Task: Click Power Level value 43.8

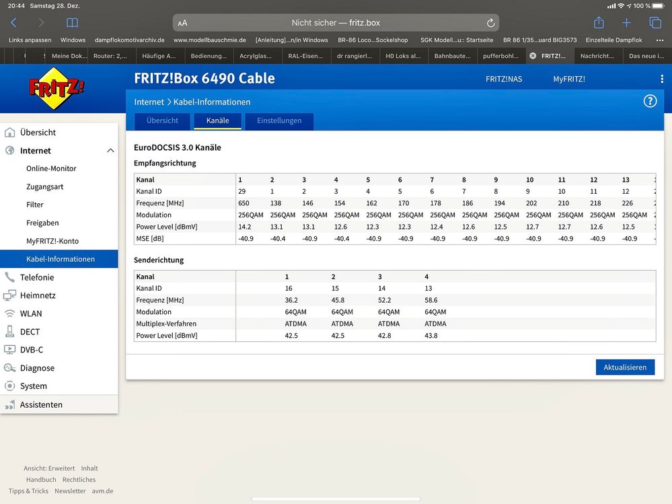Action: click(431, 336)
